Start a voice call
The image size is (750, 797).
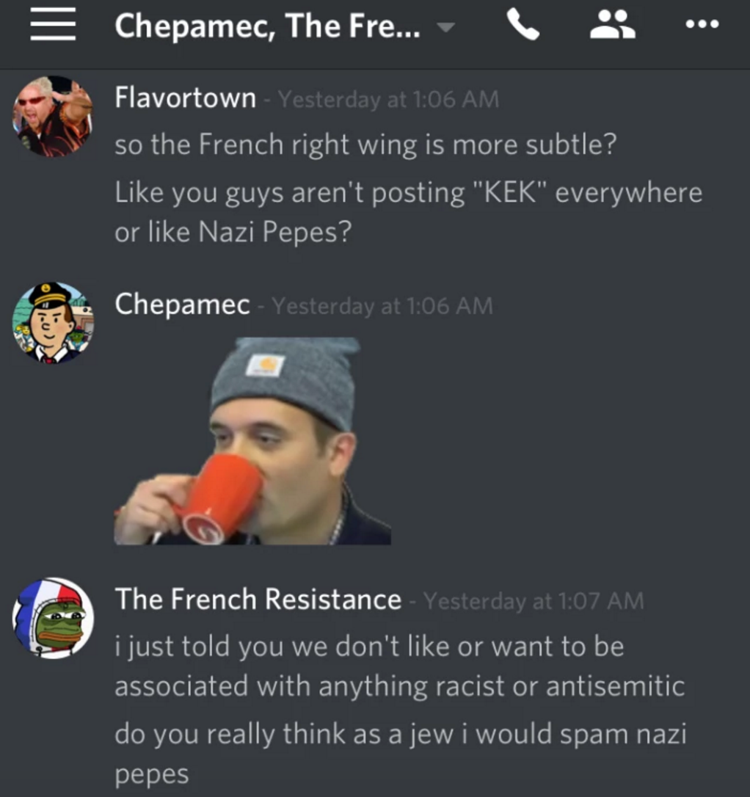coord(523,25)
